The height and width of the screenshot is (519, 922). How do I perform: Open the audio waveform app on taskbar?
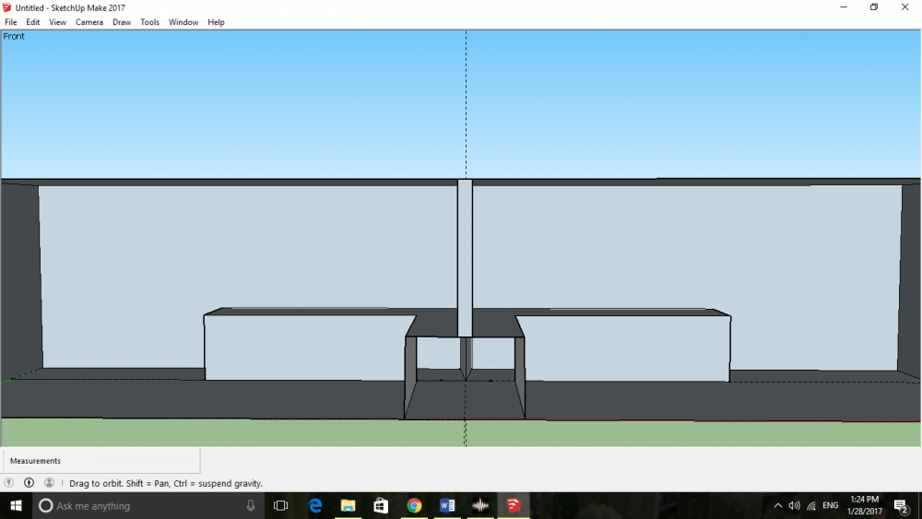pyautogui.click(x=480, y=505)
